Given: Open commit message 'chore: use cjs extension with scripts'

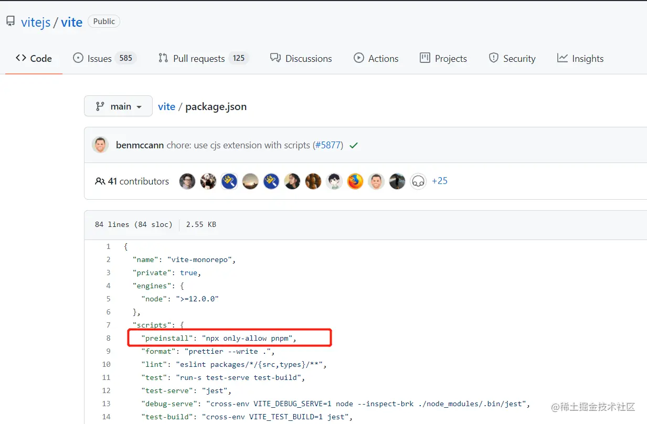Looking at the screenshot, I should [239, 145].
